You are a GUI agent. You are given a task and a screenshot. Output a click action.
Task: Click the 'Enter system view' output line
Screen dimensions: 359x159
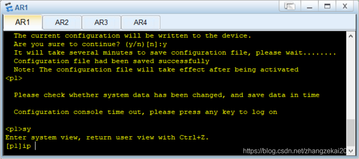pyautogui.click(x=107, y=137)
